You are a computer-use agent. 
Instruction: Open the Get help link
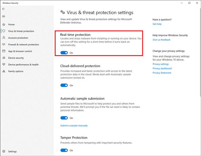click(157, 24)
